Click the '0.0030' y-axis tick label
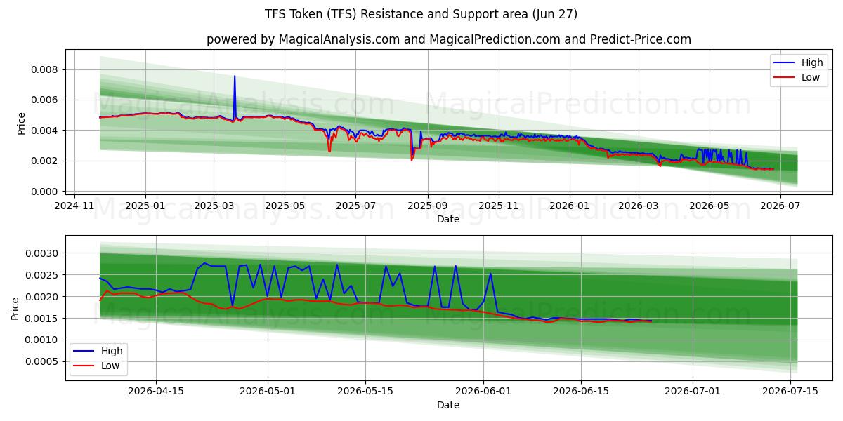 pyautogui.click(x=42, y=253)
